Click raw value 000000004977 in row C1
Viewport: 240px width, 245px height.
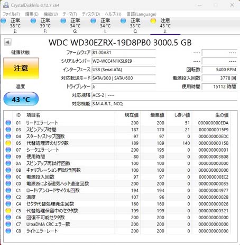pyautogui.click(x=214, y=191)
